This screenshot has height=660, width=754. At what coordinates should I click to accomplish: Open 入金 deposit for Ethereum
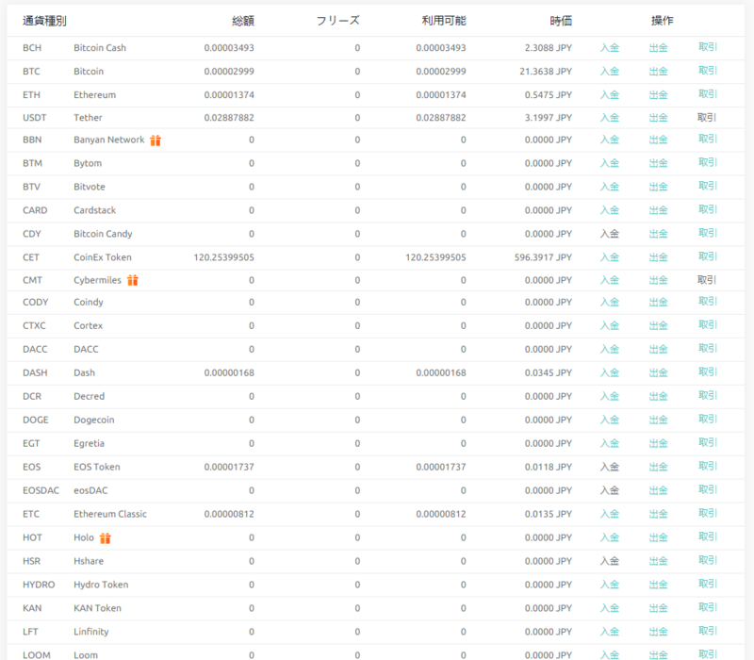pos(609,95)
